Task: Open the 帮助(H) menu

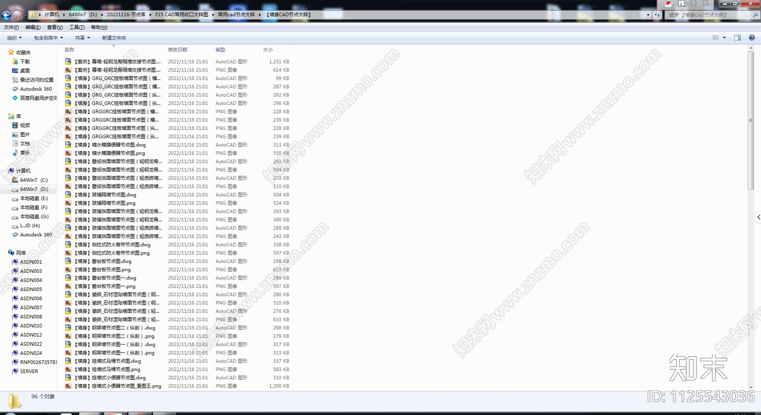Action: click(x=99, y=27)
